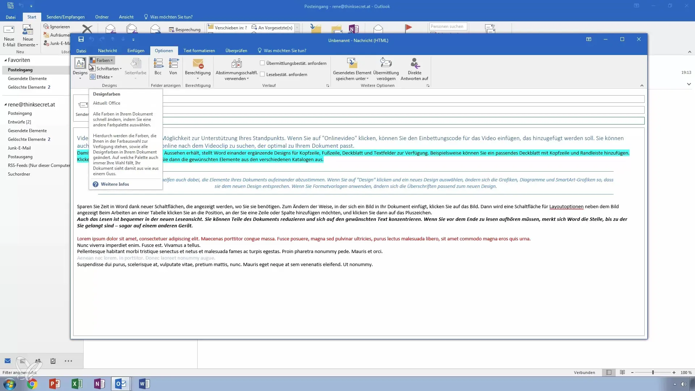
Task: Launch Excel from the taskbar
Action: [77, 384]
